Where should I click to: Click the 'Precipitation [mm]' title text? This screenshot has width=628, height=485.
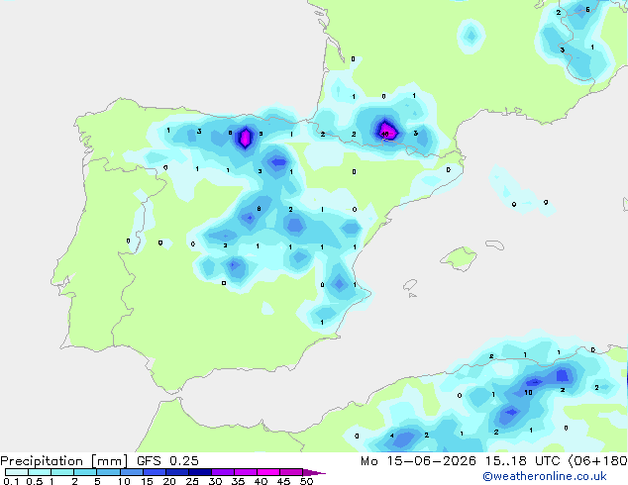click(64, 461)
